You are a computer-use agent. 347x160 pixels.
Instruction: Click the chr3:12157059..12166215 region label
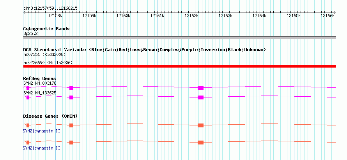[50, 9]
